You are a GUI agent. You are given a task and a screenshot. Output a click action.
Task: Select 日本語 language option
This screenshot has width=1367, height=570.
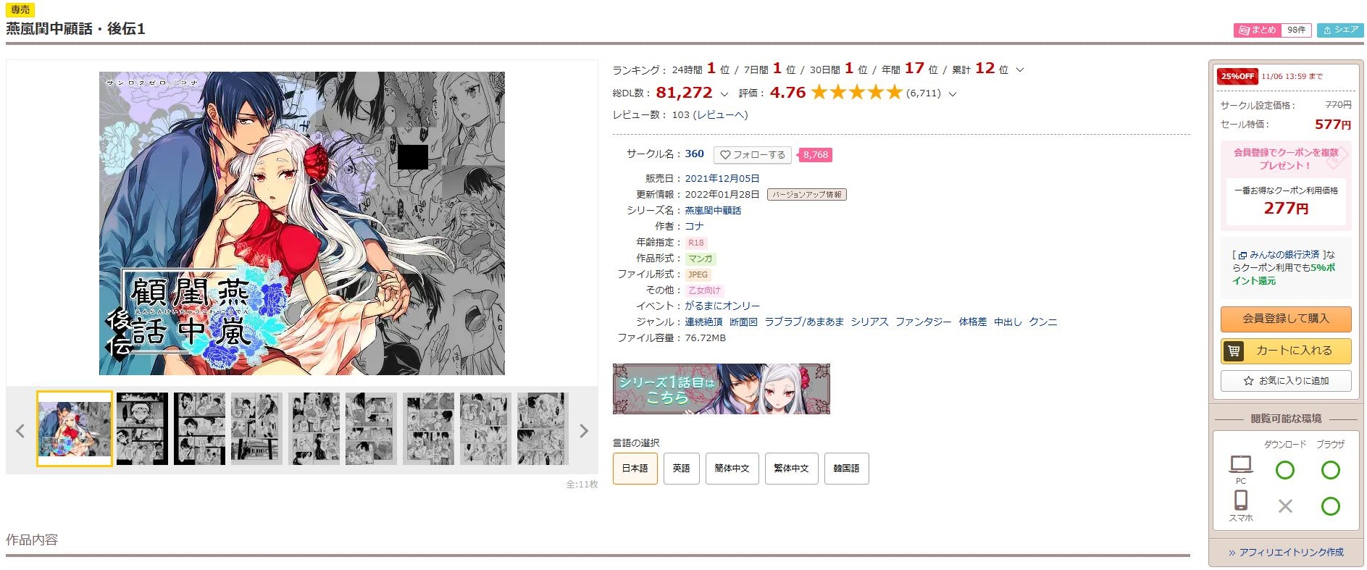pyautogui.click(x=635, y=469)
